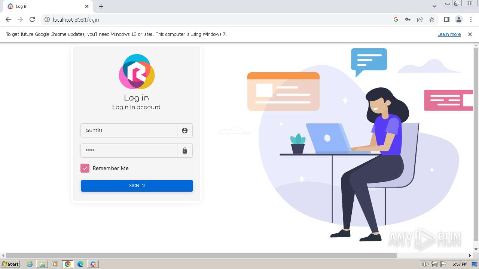Open media player from taskbar
The image size is (479, 269).
tap(55, 264)
